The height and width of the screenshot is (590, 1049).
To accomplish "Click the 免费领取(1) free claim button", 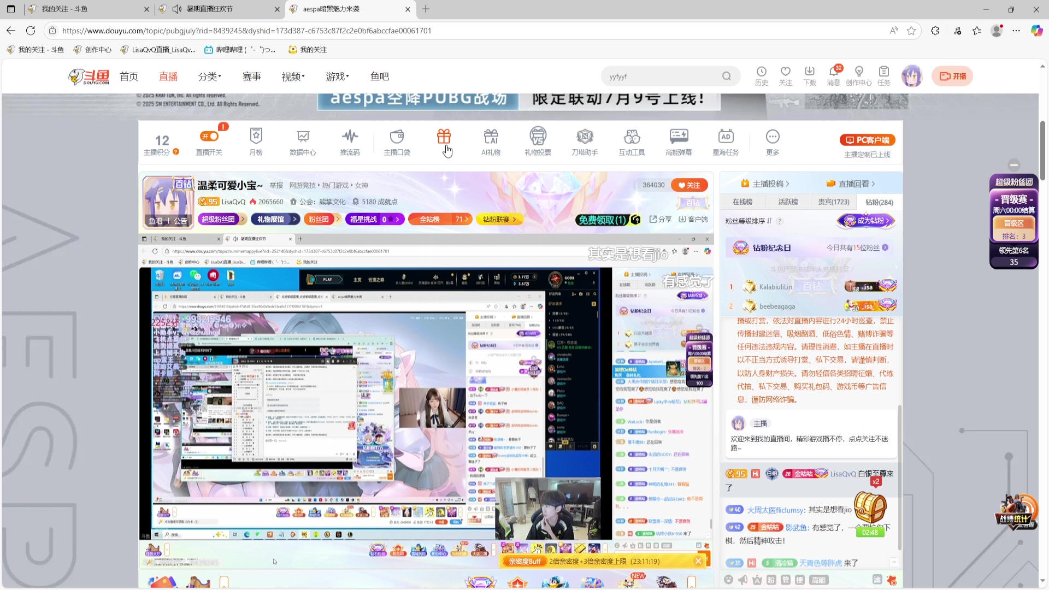I will coord(608,220).
